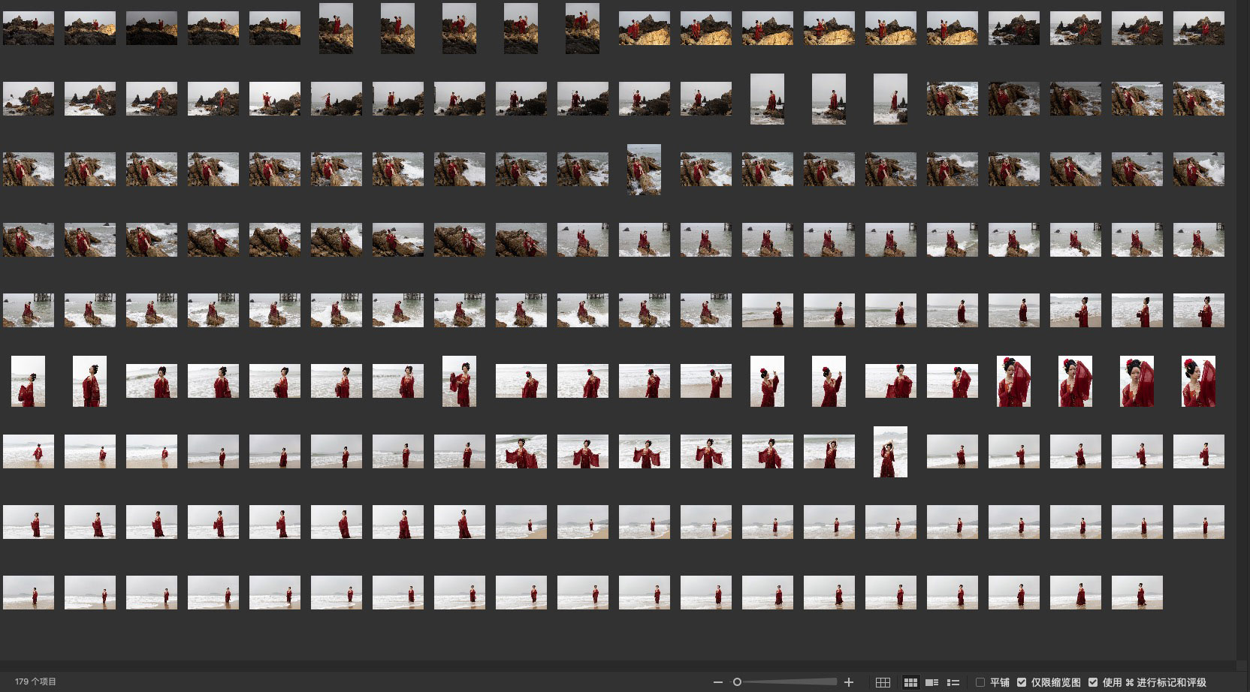Screen dimensions: 1250x692
Task: Switch to list view
Action: [x=953, y=682]
